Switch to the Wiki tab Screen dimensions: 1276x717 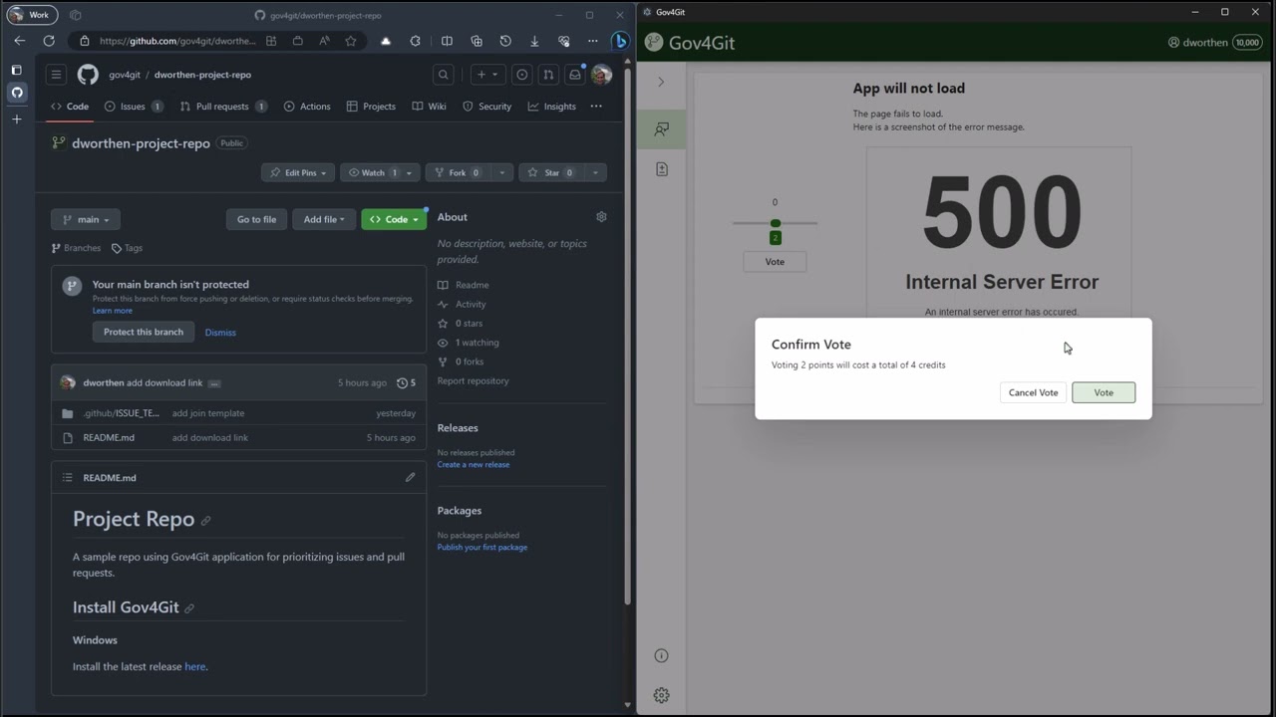[430, 107]
